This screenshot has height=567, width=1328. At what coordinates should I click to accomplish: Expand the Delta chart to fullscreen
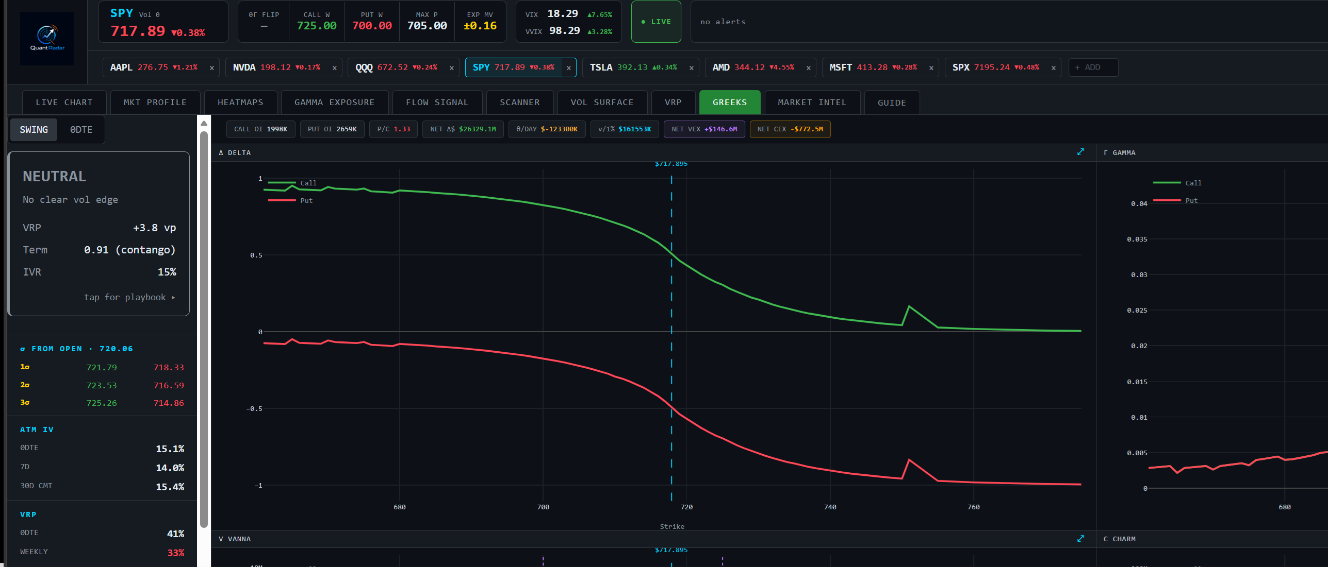tap(1080, 152)
